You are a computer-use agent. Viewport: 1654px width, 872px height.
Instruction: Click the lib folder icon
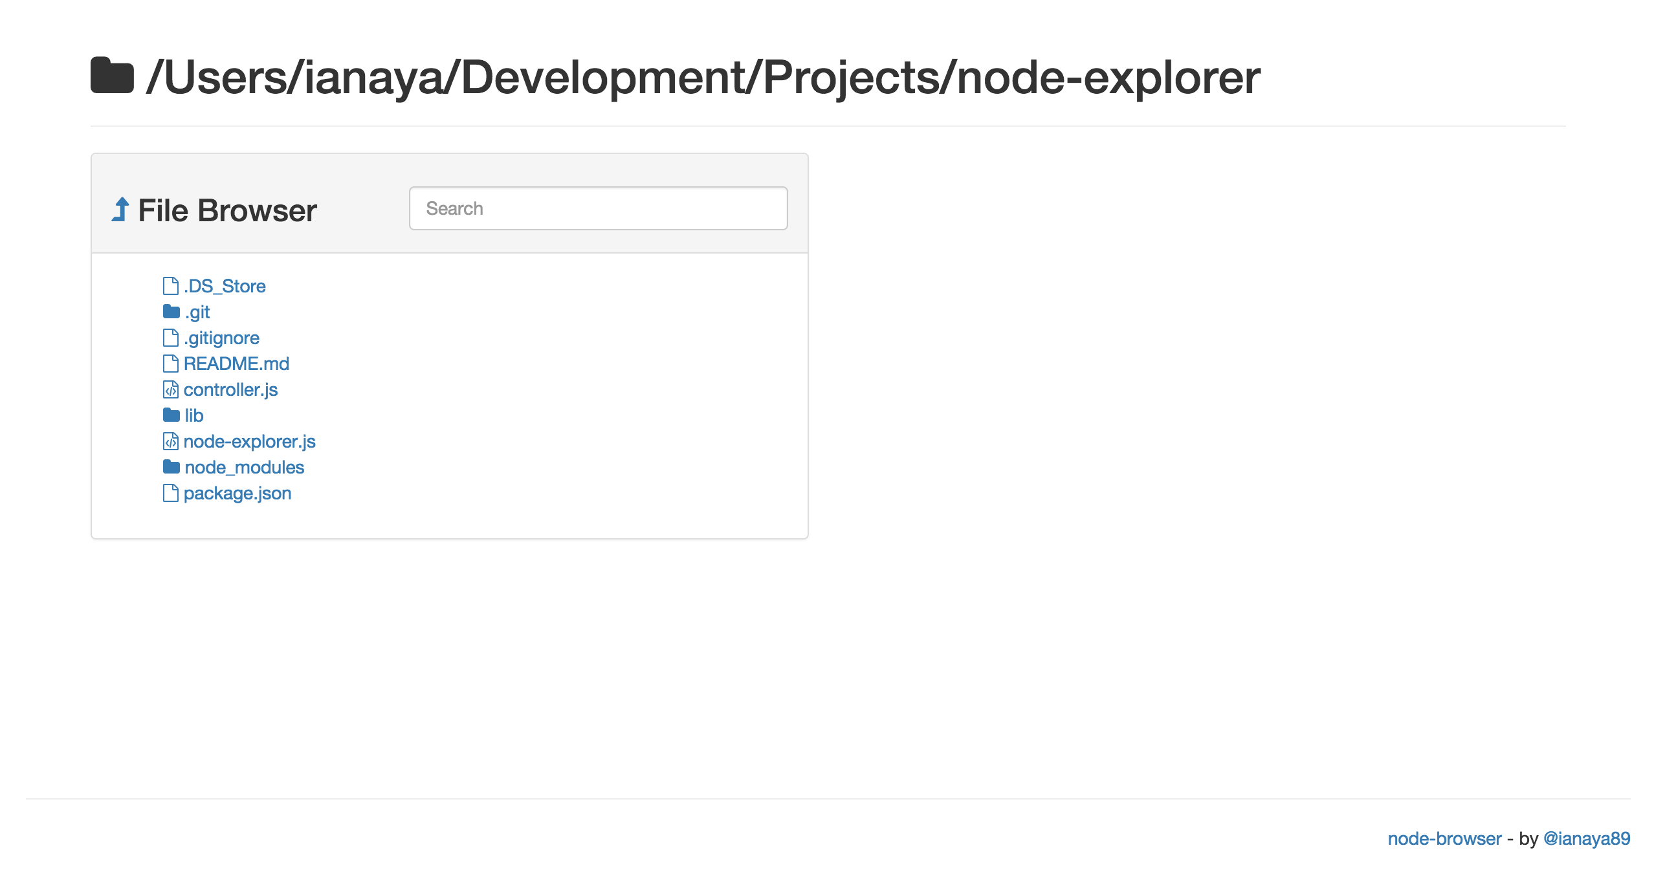171,415
